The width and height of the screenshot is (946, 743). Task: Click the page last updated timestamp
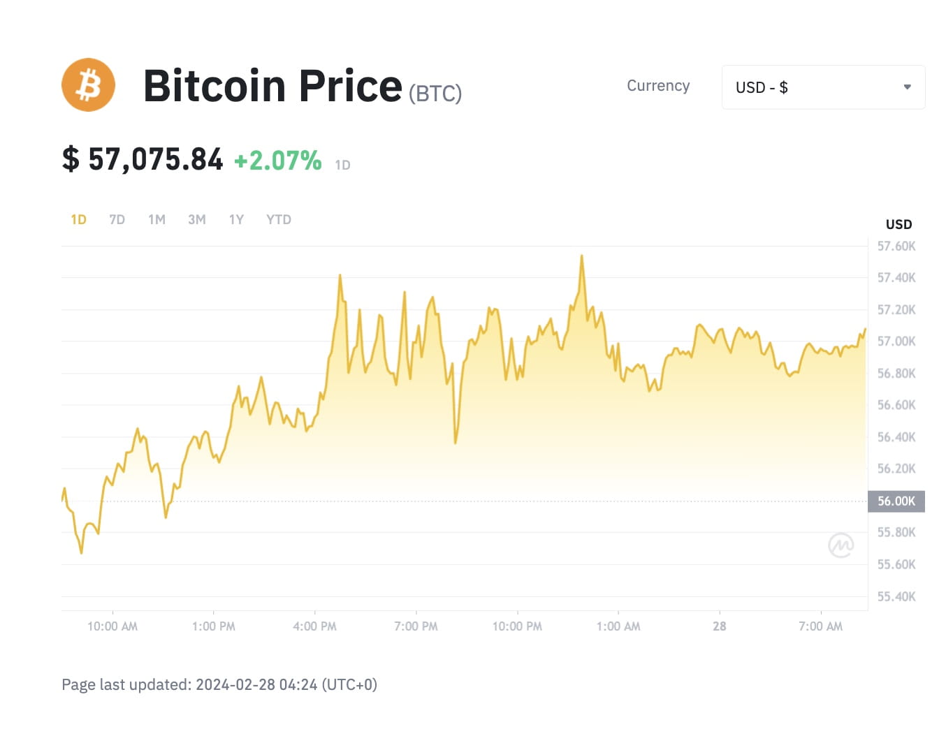pos(219,684)
